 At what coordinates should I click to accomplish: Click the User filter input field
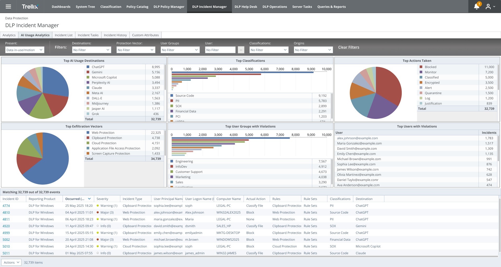220,50
